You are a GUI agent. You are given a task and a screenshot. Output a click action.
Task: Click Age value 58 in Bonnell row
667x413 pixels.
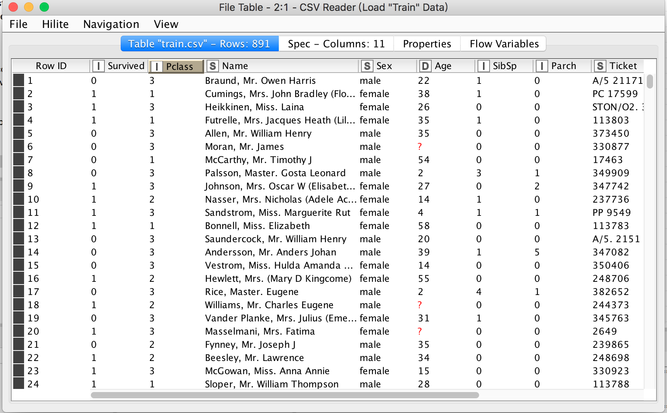424,226
